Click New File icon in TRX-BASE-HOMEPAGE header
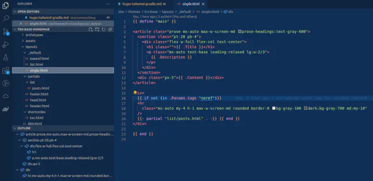Viewport: 373px width, 181px height. pos(90,29)
